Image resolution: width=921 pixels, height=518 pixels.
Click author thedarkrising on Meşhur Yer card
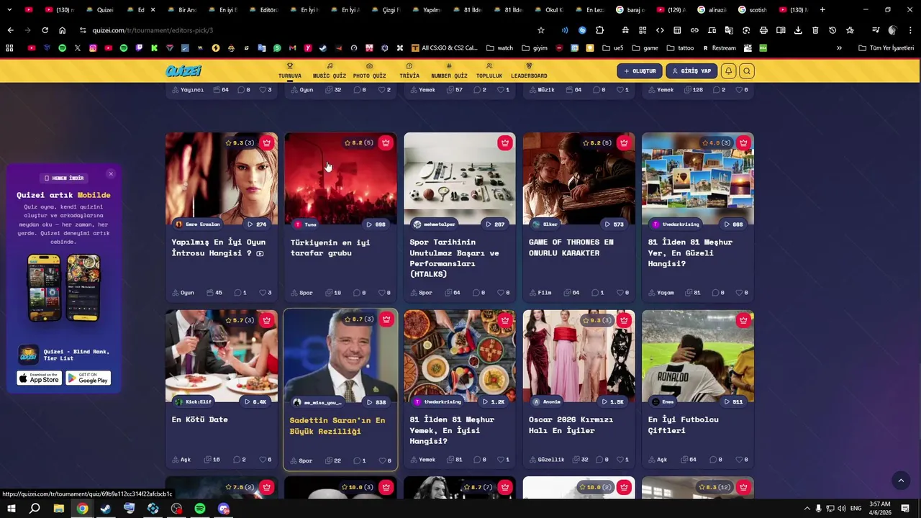(676, 224)
